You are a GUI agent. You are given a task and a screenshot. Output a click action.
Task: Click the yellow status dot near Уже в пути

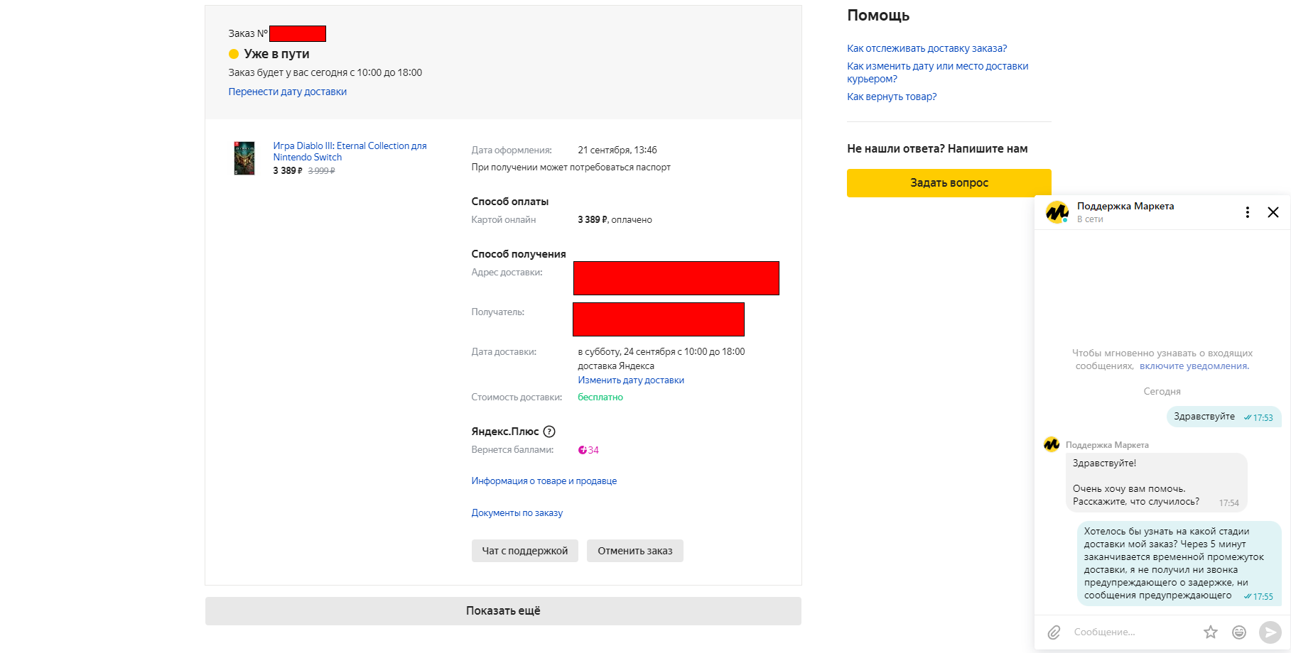(x=233, y=54)
